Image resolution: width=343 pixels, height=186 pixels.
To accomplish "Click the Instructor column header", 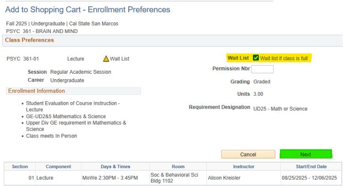I will [244, 166].
